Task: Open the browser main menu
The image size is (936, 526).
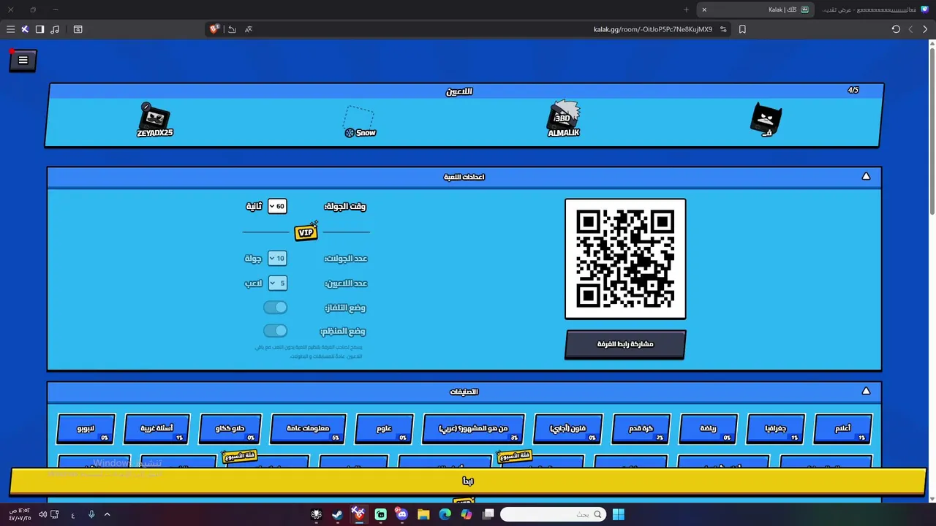Action: [x=10, y=29]
